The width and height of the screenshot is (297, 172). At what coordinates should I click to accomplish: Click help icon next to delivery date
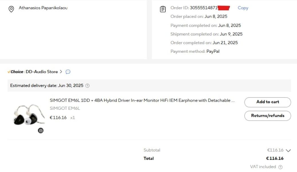point(87,86)
